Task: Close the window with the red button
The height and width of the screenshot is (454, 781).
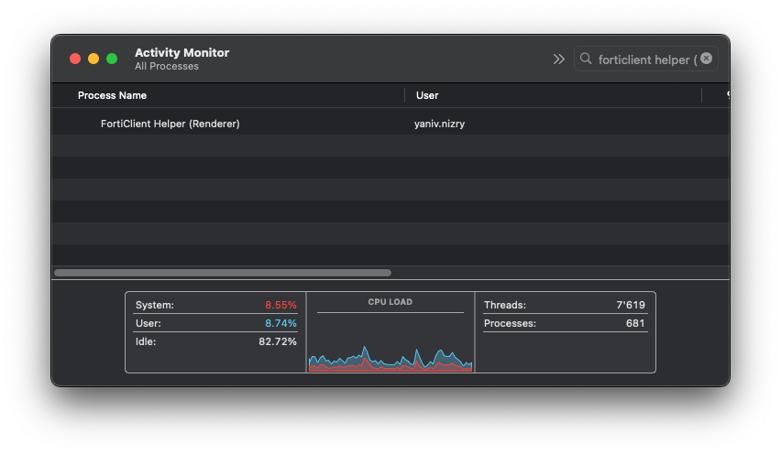Action: coord(75,59)
